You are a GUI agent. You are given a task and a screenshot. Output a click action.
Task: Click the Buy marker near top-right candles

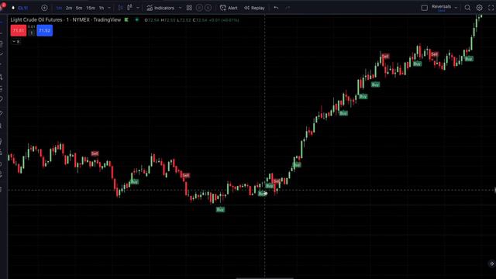click(x=469, y=59)
